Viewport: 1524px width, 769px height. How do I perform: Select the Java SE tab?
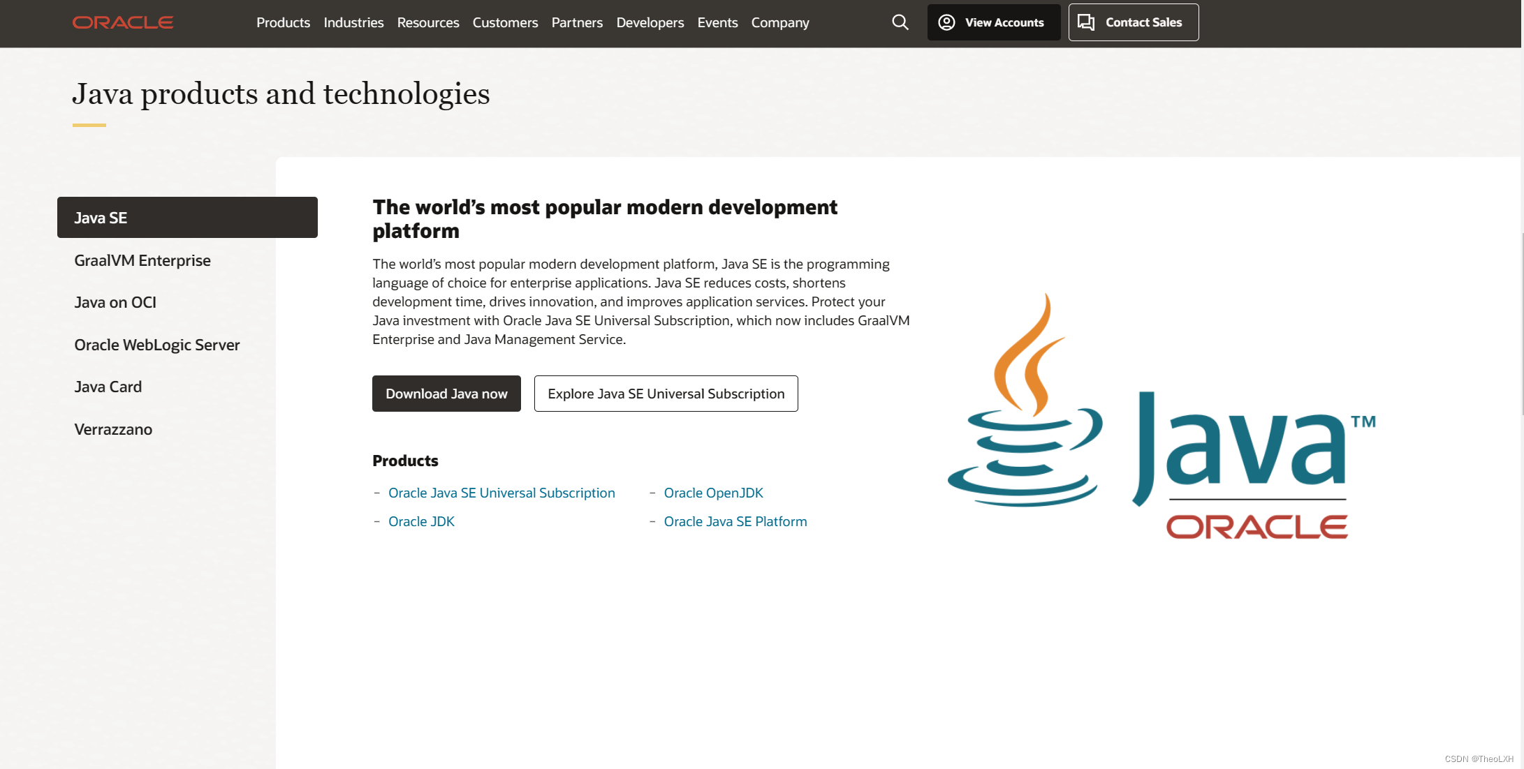pos(187,218)
